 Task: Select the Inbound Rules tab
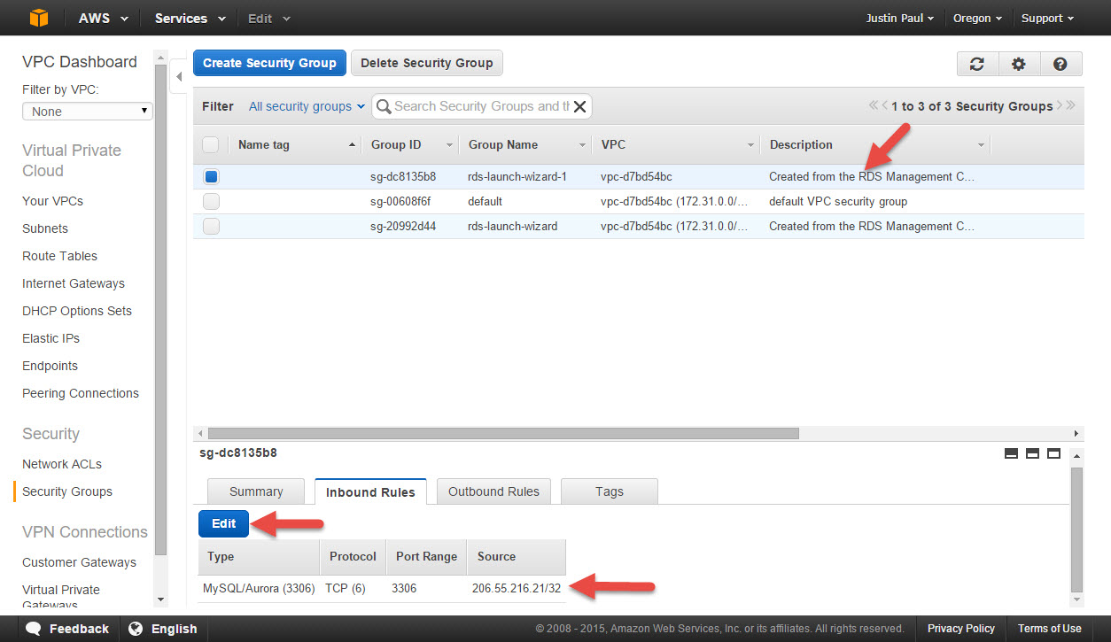pos(370,491)
